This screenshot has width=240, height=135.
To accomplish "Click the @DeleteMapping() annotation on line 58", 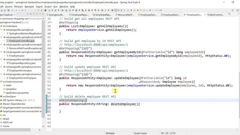I will [73, 100].
